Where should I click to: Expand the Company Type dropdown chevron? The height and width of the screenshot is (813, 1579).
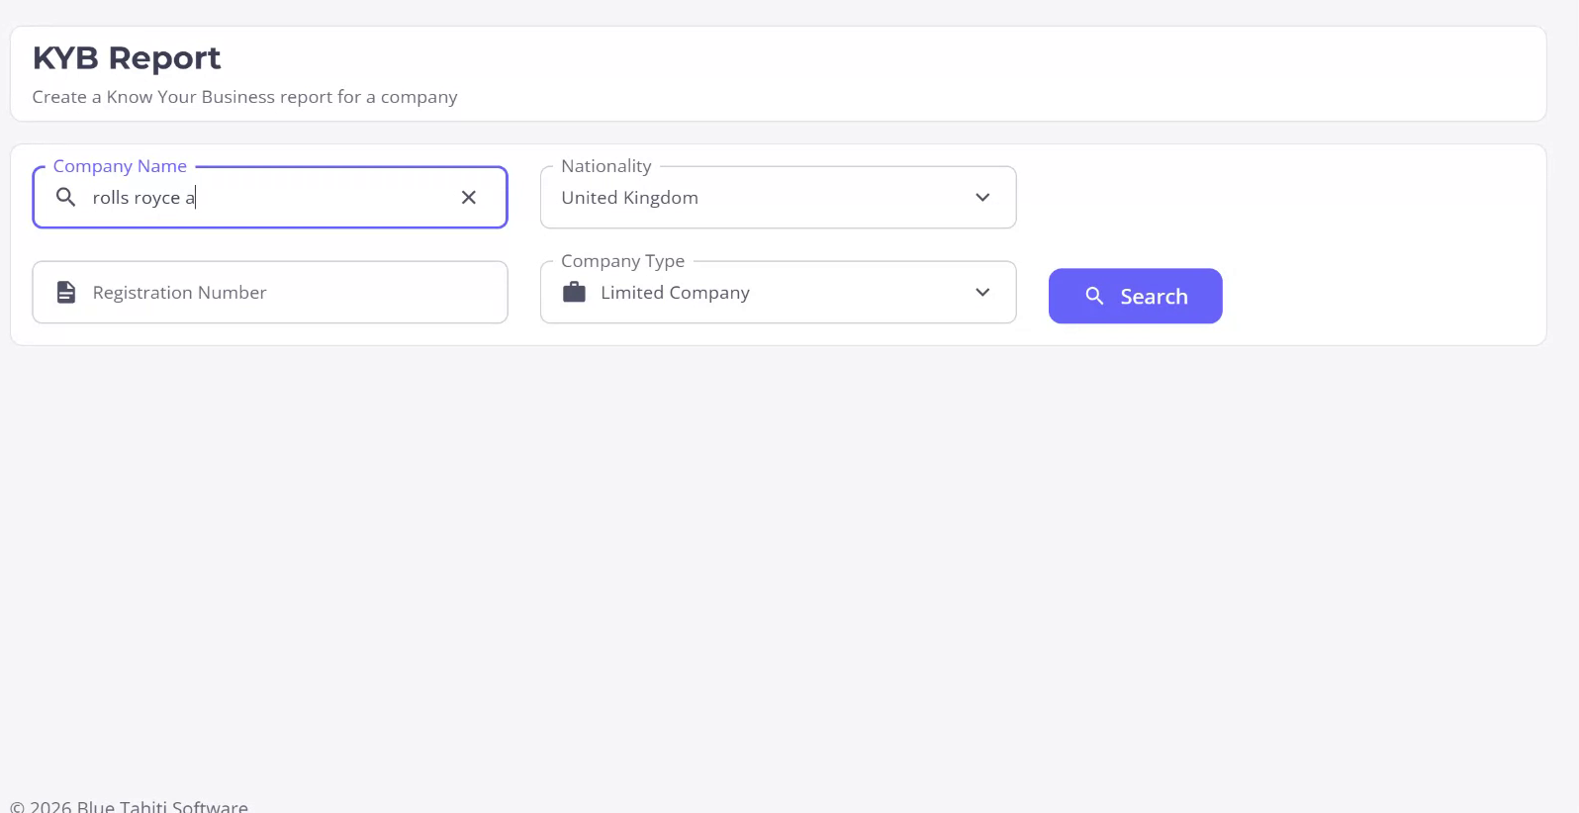tap(982, 293)
